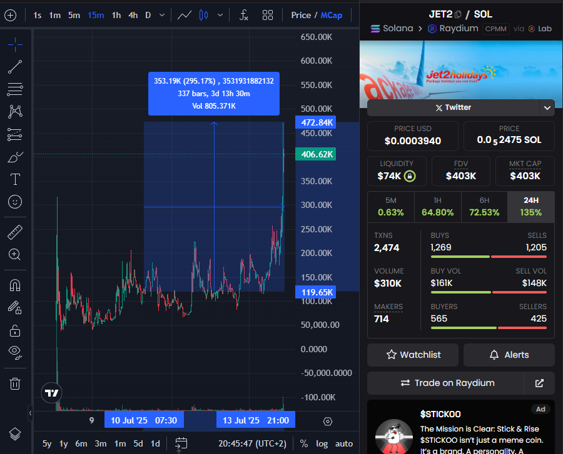
Task: Select the Text annotation tool
Action: tap(15, 179)
